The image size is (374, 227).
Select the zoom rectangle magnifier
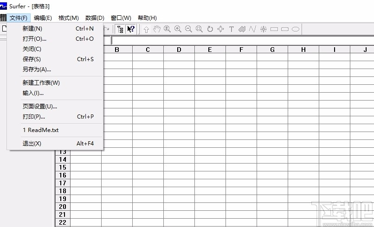click(199, 29)
